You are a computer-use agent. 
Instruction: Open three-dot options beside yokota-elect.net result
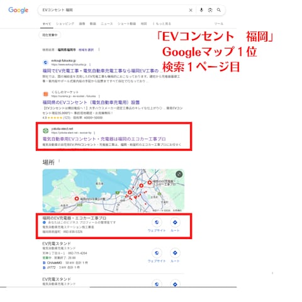94,133
